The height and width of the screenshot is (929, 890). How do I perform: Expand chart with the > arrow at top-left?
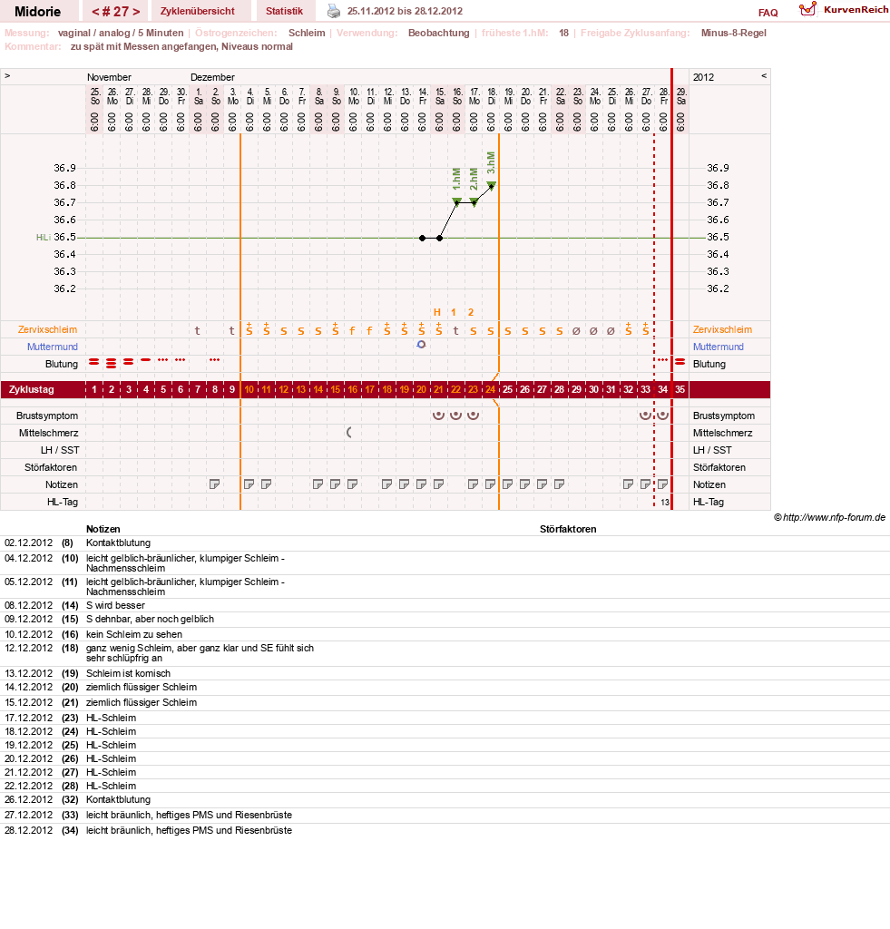tap(7, 76)
